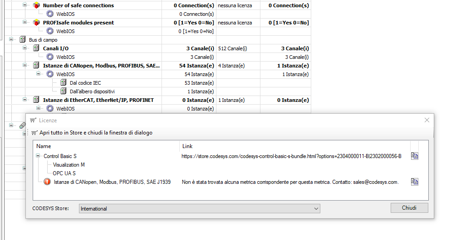The height and width of the screenshot is (240, 456).
Task: Click the copy icon on the CANopen error row
Action: (414, 182)
